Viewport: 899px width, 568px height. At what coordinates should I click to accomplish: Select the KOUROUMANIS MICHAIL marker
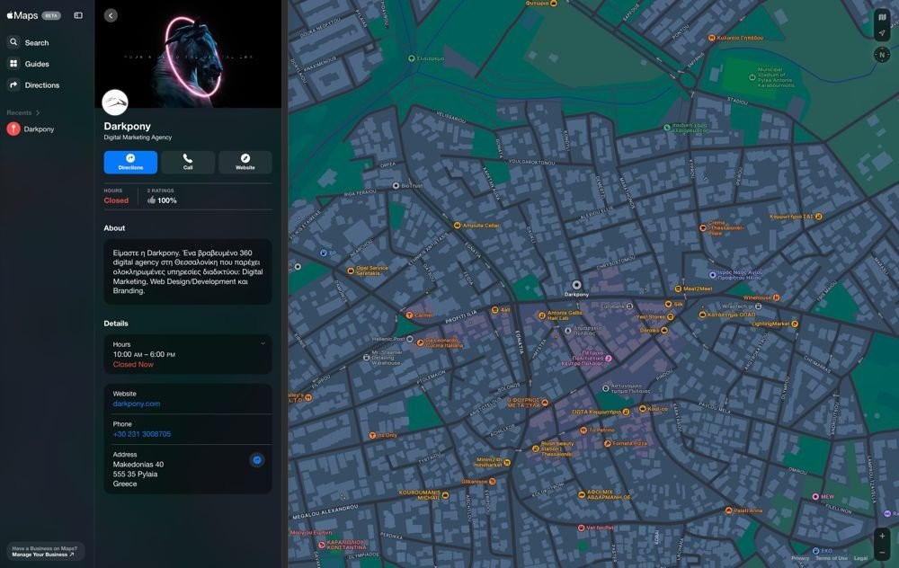click(446, 495)
